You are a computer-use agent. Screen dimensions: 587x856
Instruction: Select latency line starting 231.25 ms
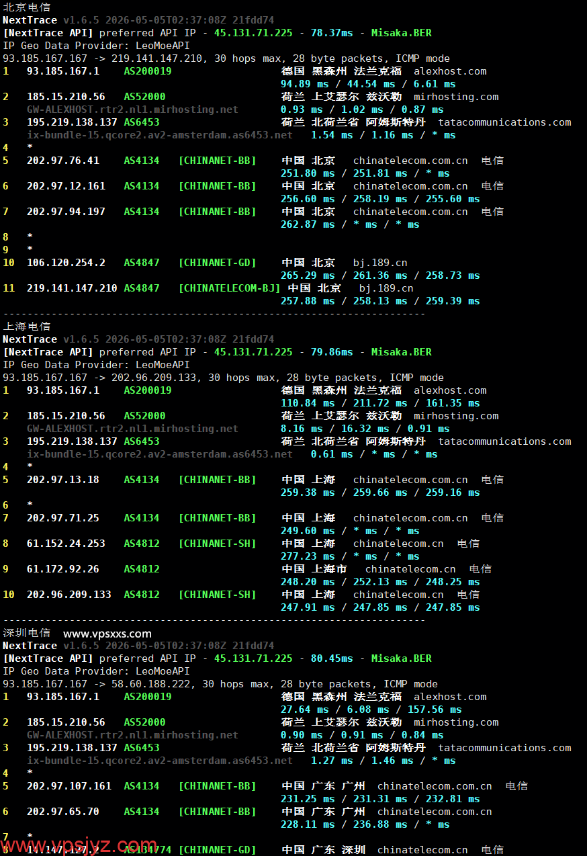pyautogui.click(x=380, y=799)
